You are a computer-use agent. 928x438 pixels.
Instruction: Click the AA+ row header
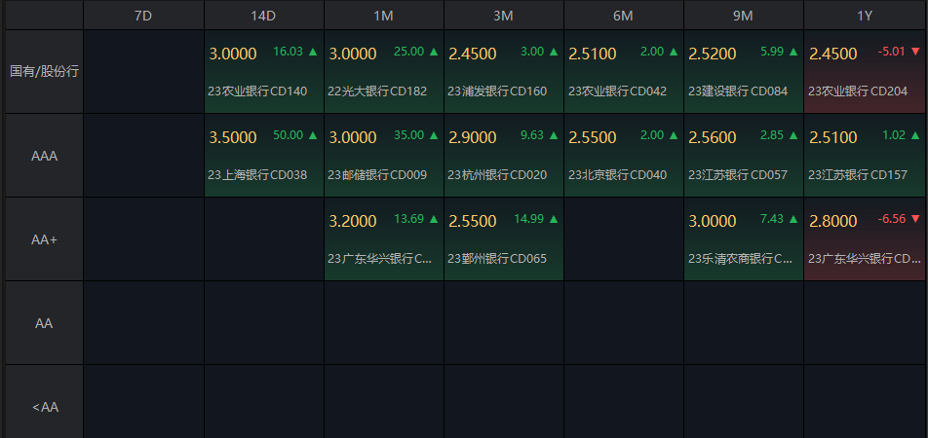pos(45,239)
